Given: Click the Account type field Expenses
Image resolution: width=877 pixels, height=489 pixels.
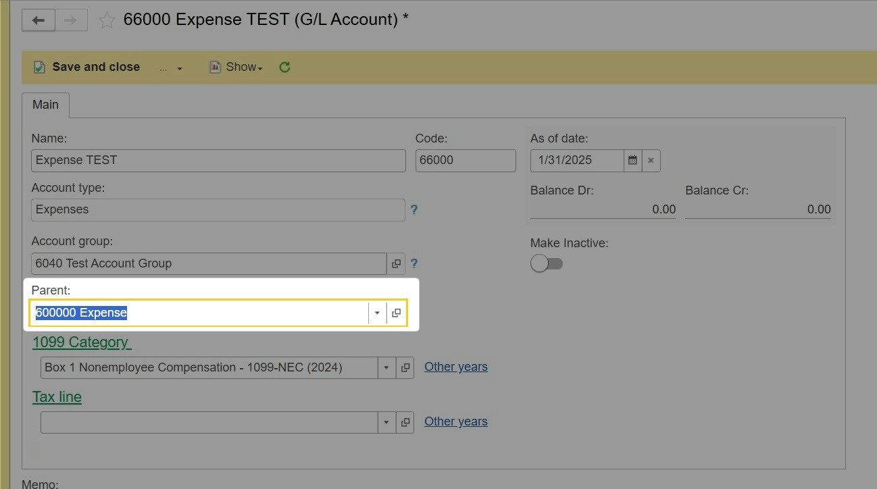Looking at the screenshot, I should click(218, 209).
